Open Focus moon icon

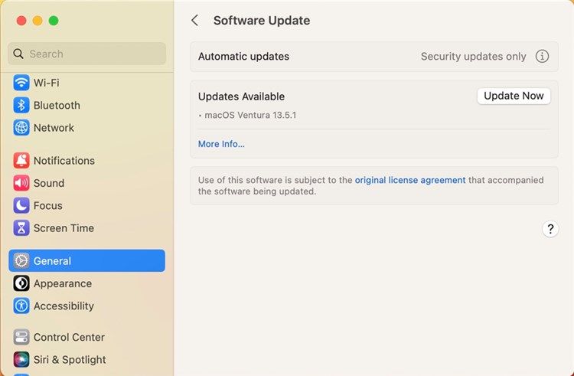coord(21,206)
